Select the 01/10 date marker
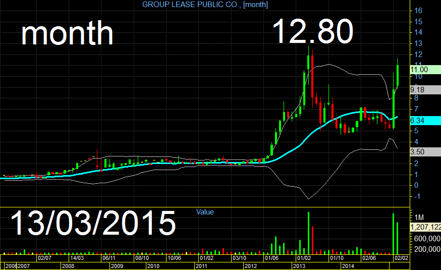 (337, 258)
